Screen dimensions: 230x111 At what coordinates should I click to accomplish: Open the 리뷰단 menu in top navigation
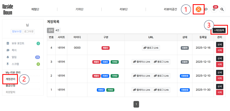coord(123,9)
